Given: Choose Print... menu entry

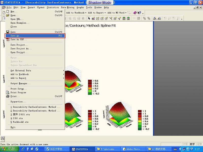Looking at the screenshot, I should tap(35, 96).
